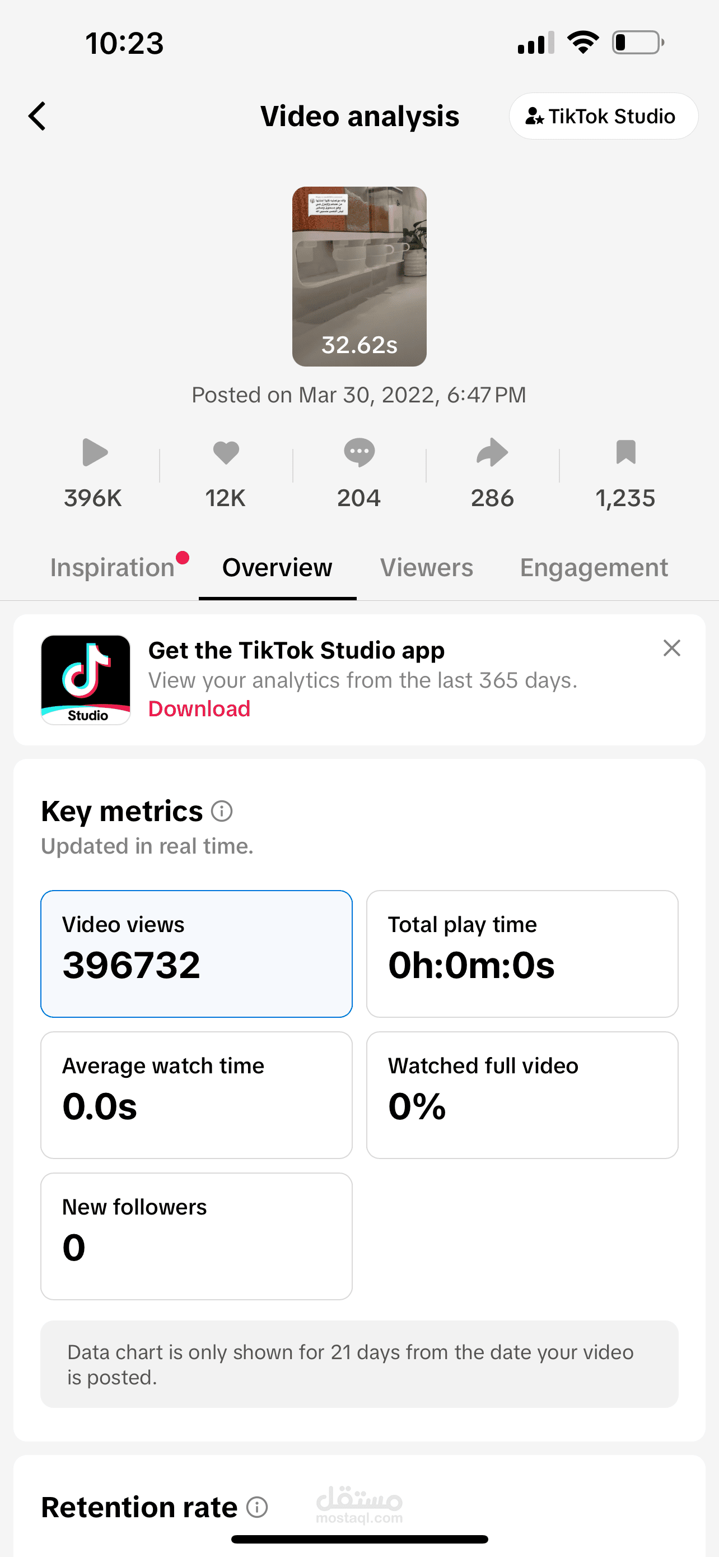This screenshot has height=1557, width=719.
Task: Tap the play count icon
Action: pos(94,453)
